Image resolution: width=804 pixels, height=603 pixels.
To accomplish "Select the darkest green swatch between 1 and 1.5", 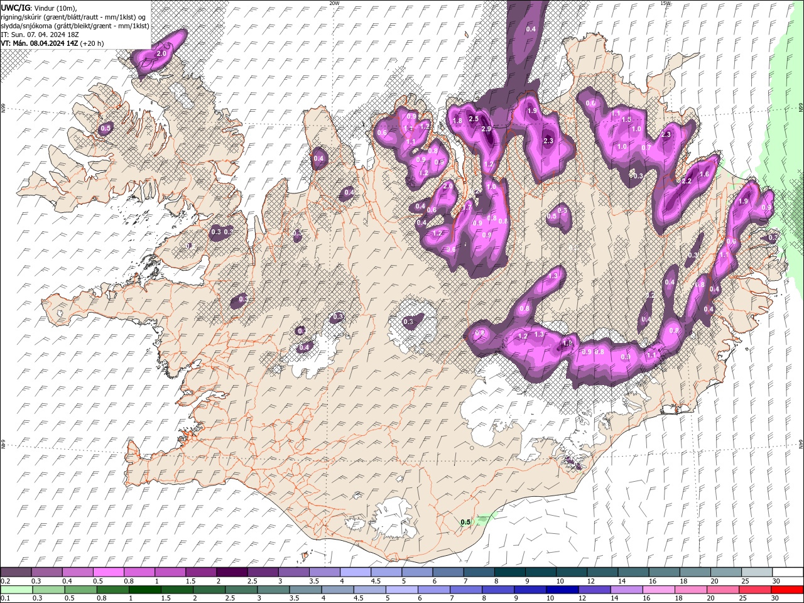I will click(x=144, y=590).
